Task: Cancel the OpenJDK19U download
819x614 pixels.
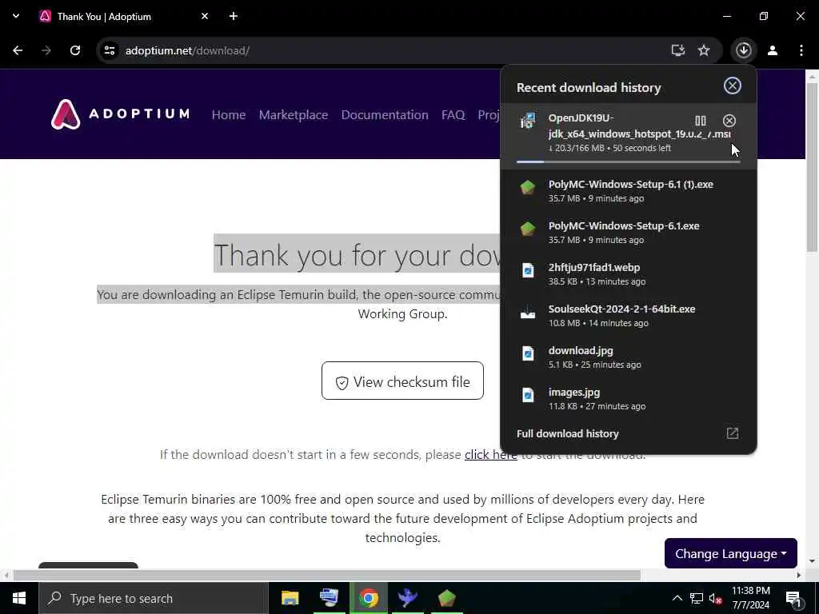Action: click(729, 121)
